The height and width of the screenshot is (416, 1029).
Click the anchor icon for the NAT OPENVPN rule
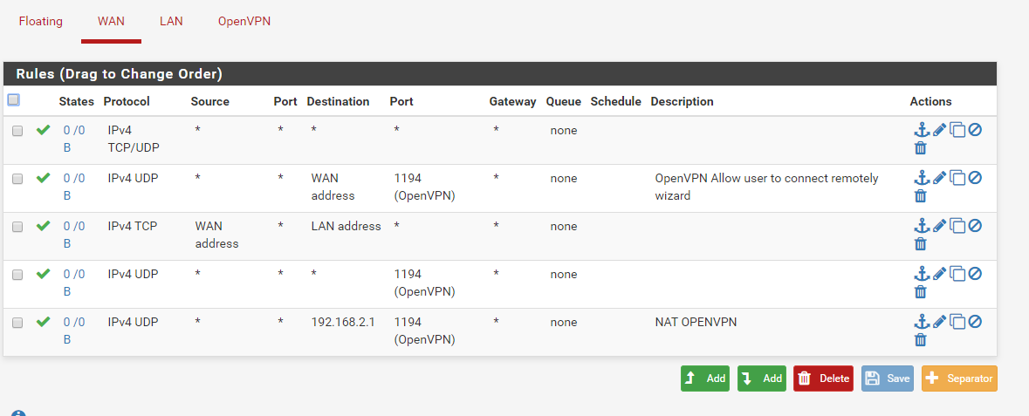point(922,322)
